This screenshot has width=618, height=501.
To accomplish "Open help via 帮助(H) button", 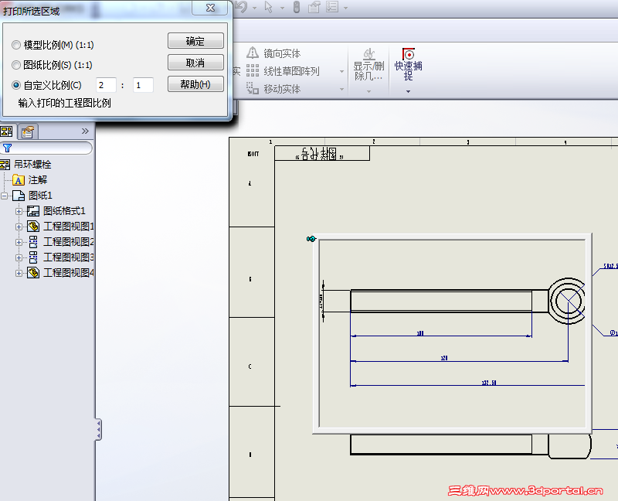I will [x=195, y=84].
